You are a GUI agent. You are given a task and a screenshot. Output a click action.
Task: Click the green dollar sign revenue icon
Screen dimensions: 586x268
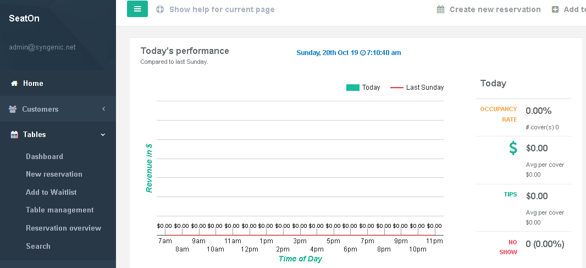(513, 148)
